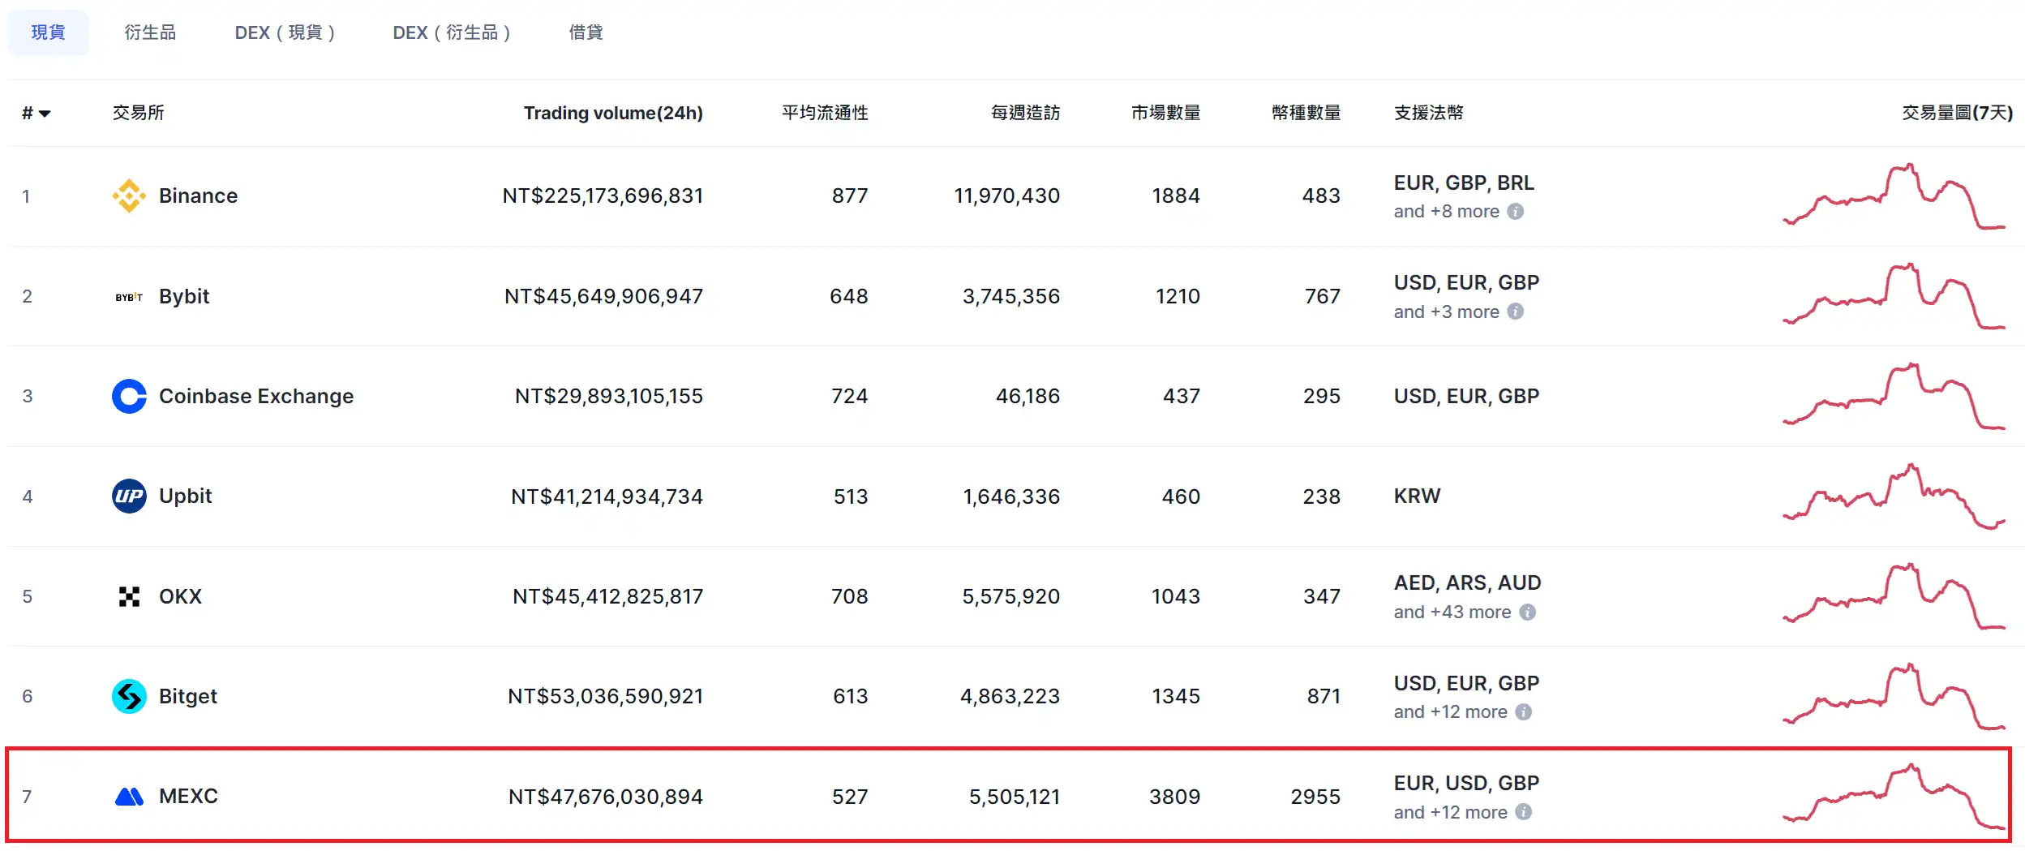This screenshot has width=2025, height=851.
Task: Click Bitget volume NT$53,036,590,921
Action: (x=605, y=696)
